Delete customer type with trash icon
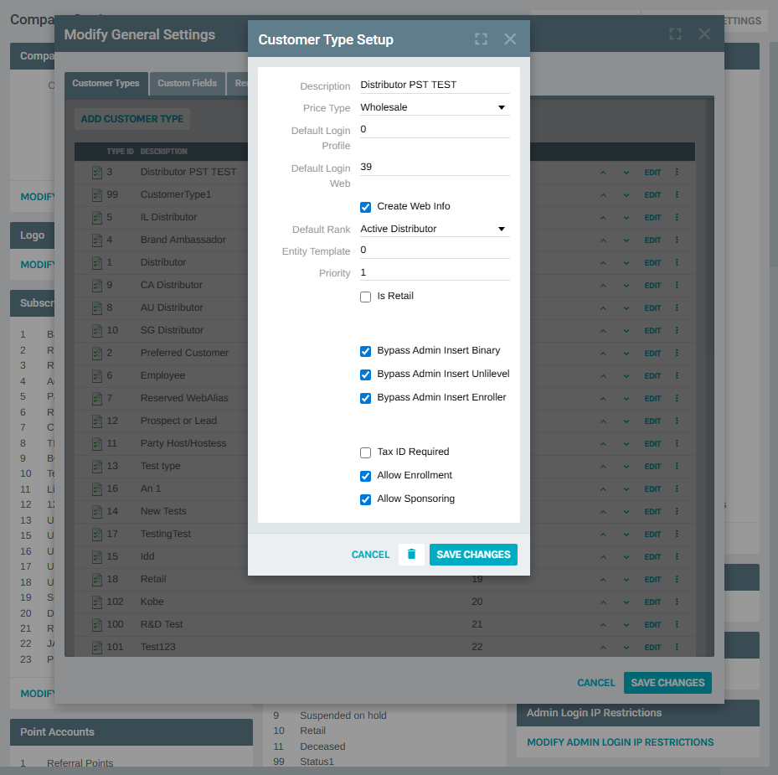Viewport: 778px width, 775px height. tap(411, 554)
